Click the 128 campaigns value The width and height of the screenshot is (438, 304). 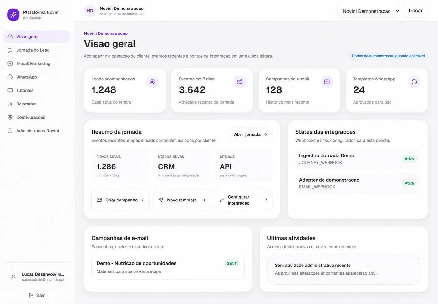click(274, 90)
